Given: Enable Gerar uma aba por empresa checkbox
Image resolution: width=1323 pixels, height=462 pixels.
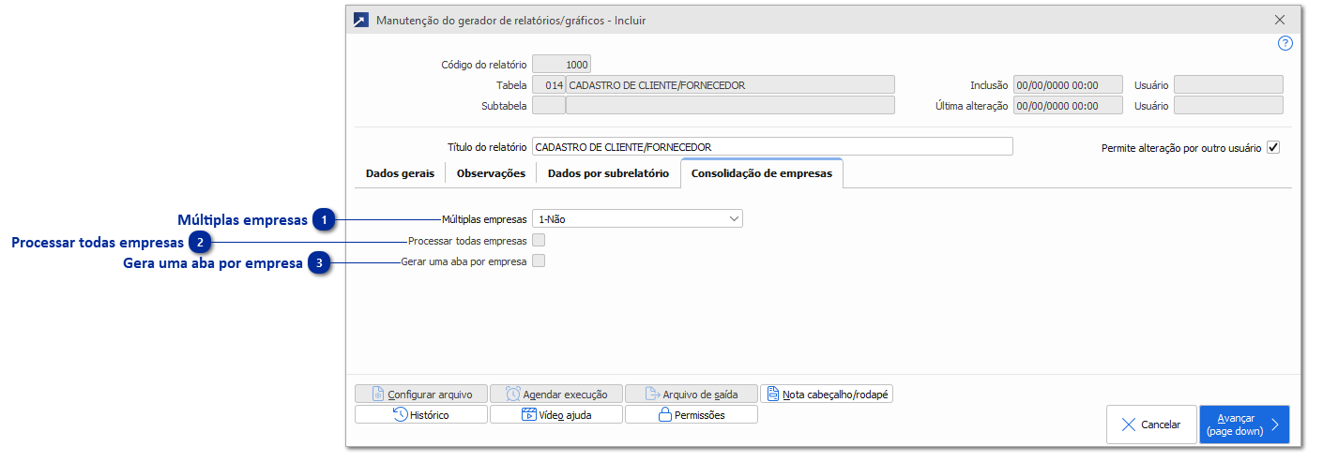Looking at the screenshot, I should (539, 261).
